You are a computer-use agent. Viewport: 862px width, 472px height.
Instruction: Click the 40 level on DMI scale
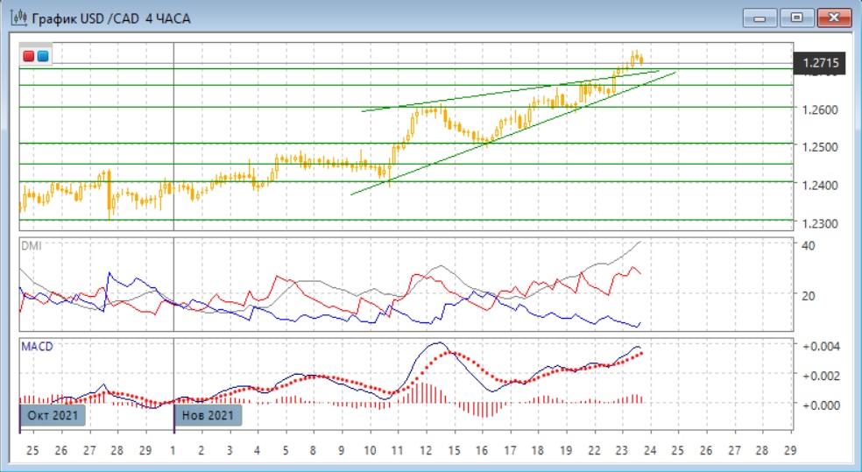(808, 245)
